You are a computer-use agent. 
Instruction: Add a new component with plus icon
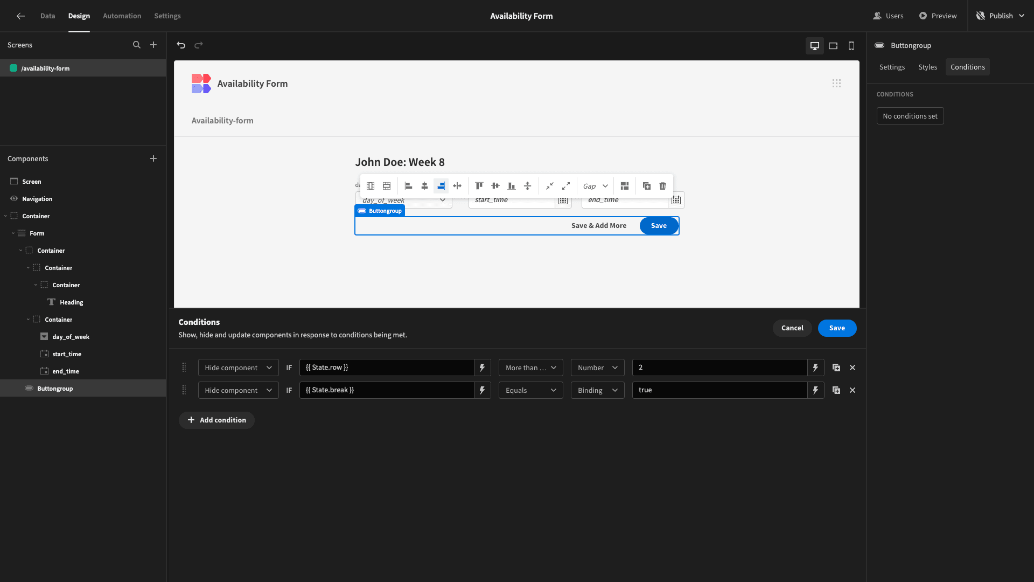(153, 158)
